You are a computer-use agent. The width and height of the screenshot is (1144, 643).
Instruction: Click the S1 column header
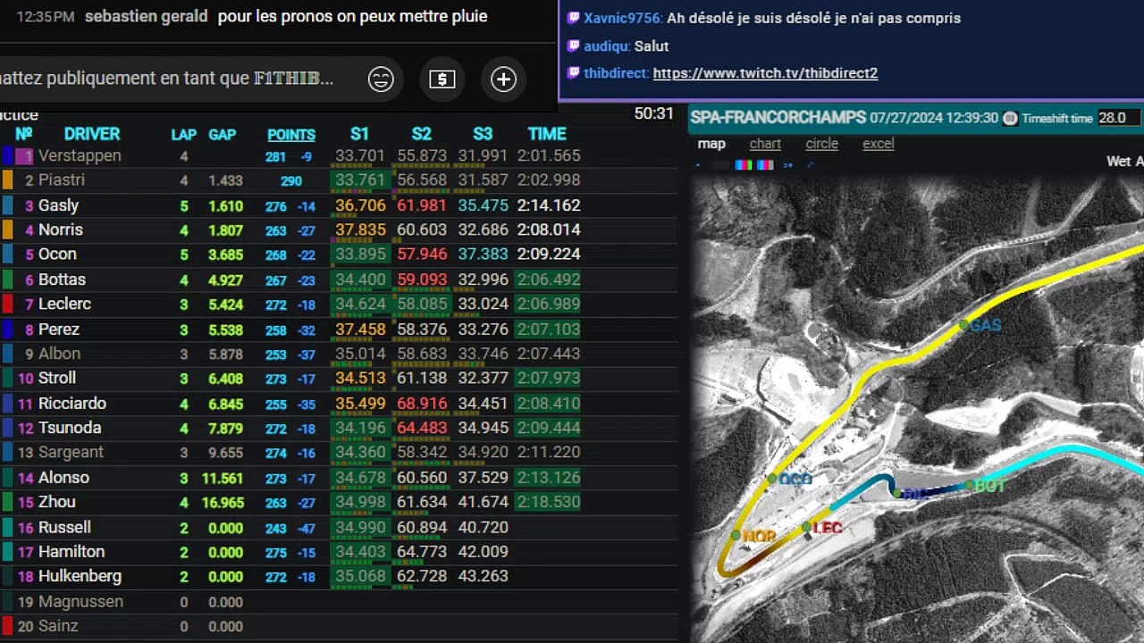click(x=359, y=134)
